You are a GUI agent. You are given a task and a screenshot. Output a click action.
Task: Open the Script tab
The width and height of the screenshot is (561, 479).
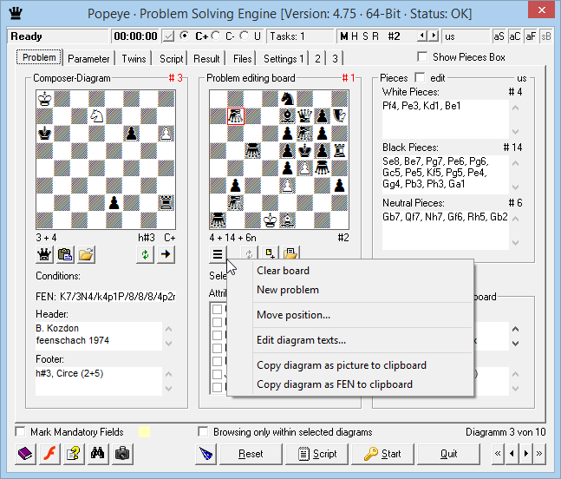[x=171, y=58]
